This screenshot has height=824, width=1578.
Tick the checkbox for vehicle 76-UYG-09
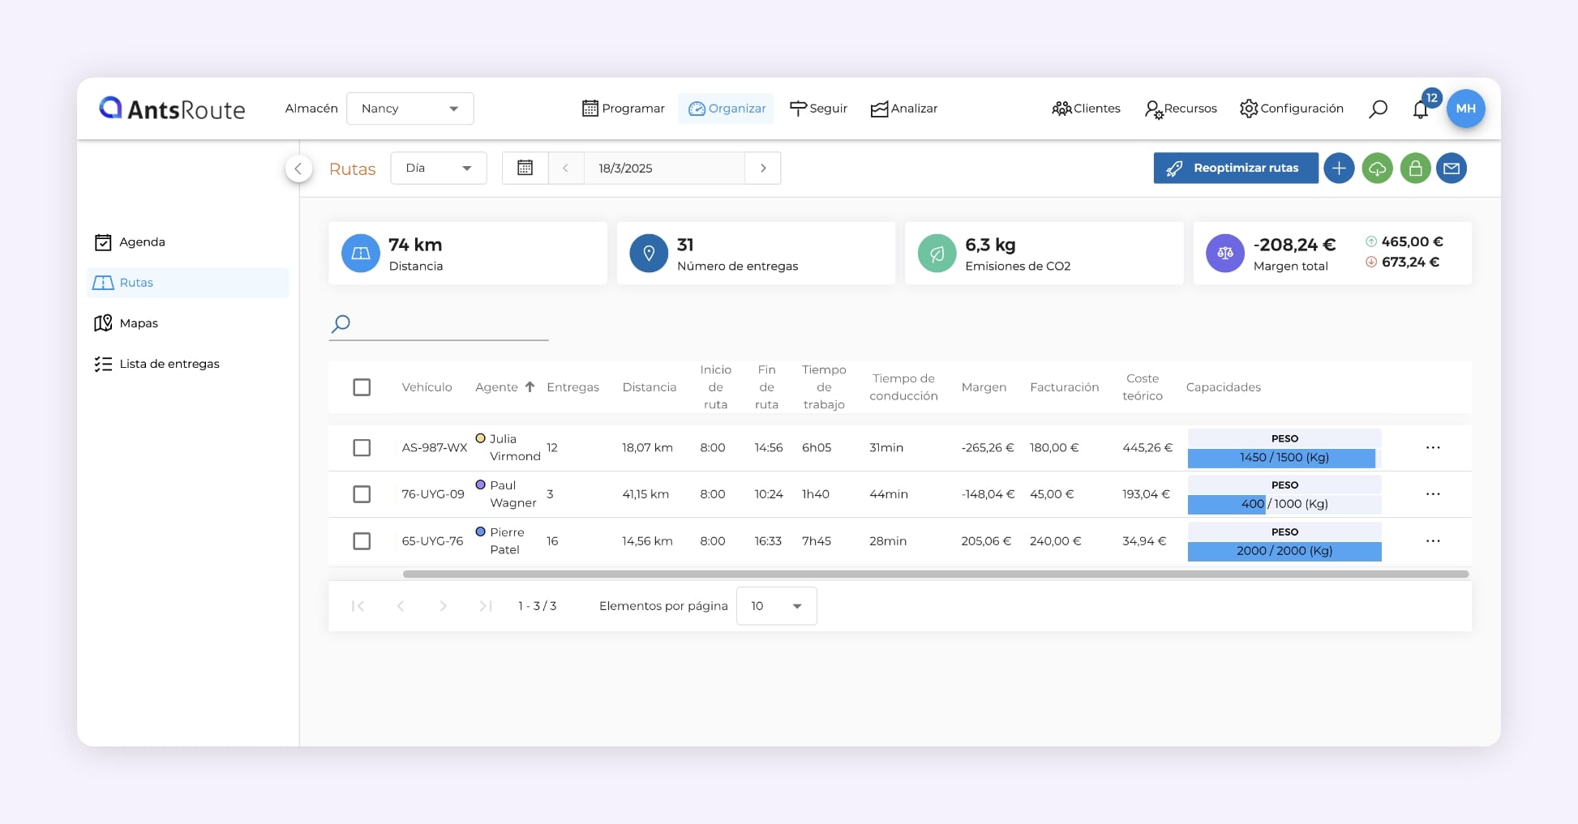[x=362, y=494]
